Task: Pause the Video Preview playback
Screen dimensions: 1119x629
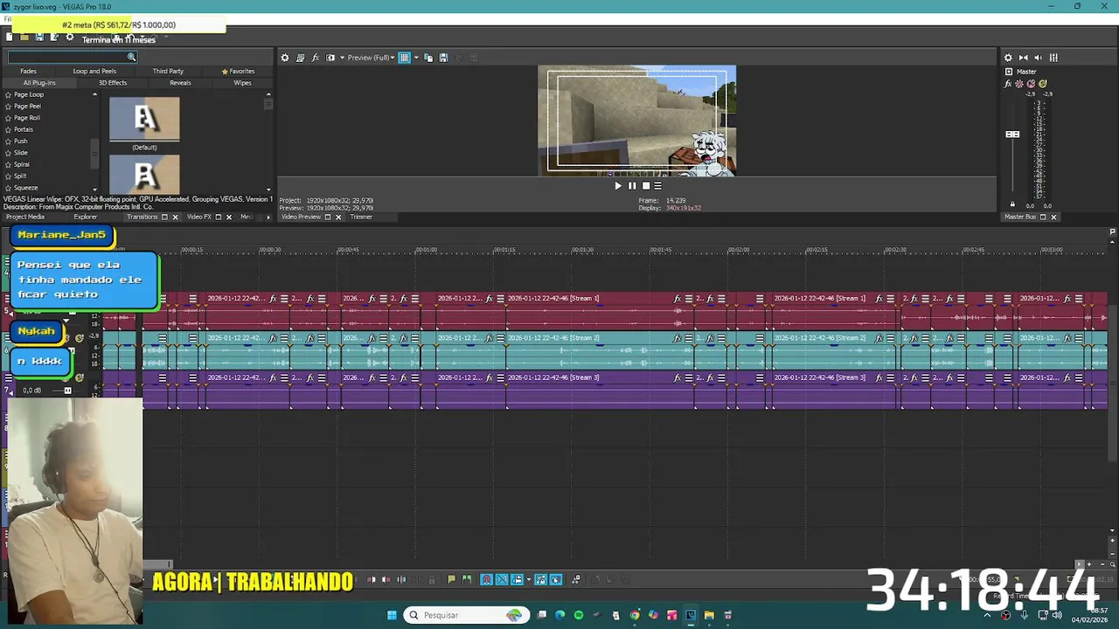Action: (x=632, y=185)
